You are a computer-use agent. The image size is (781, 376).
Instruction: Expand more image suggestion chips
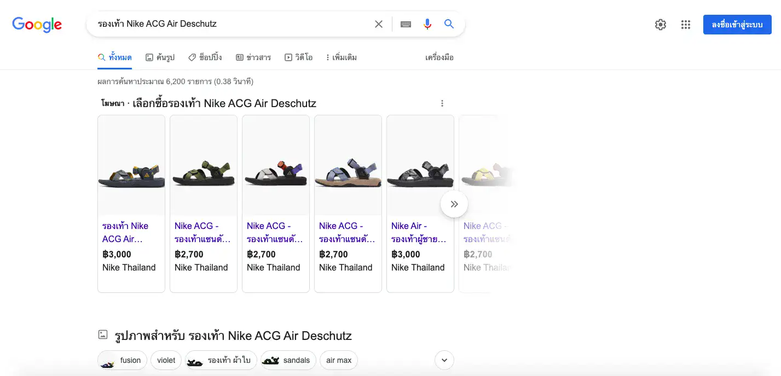click(x=444, y=360)
